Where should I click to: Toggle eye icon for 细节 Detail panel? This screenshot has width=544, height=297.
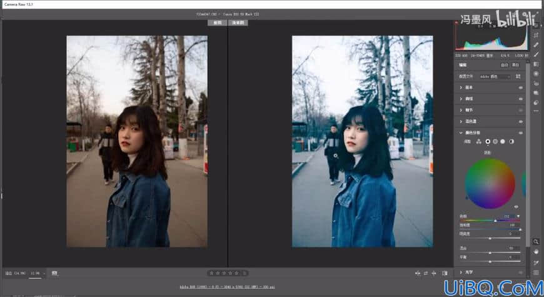[x=521, y=110]
